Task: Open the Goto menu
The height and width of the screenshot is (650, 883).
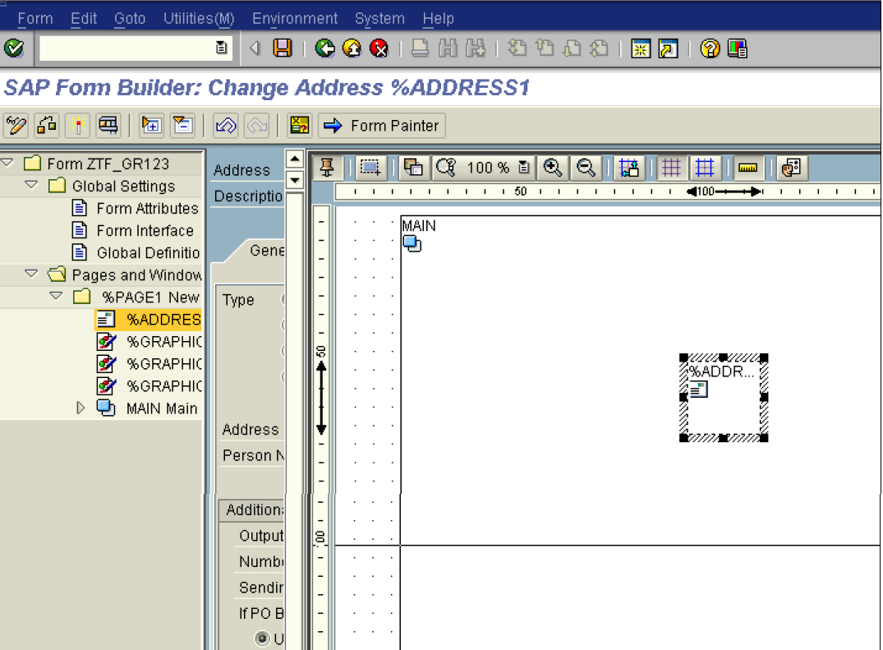Action: 130,19
